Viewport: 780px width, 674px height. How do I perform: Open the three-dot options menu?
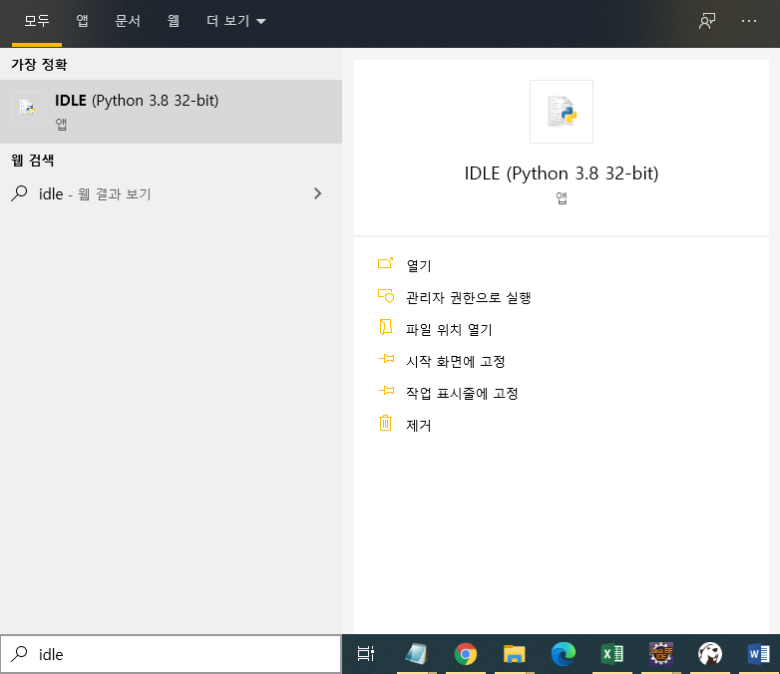click(749, 21)
